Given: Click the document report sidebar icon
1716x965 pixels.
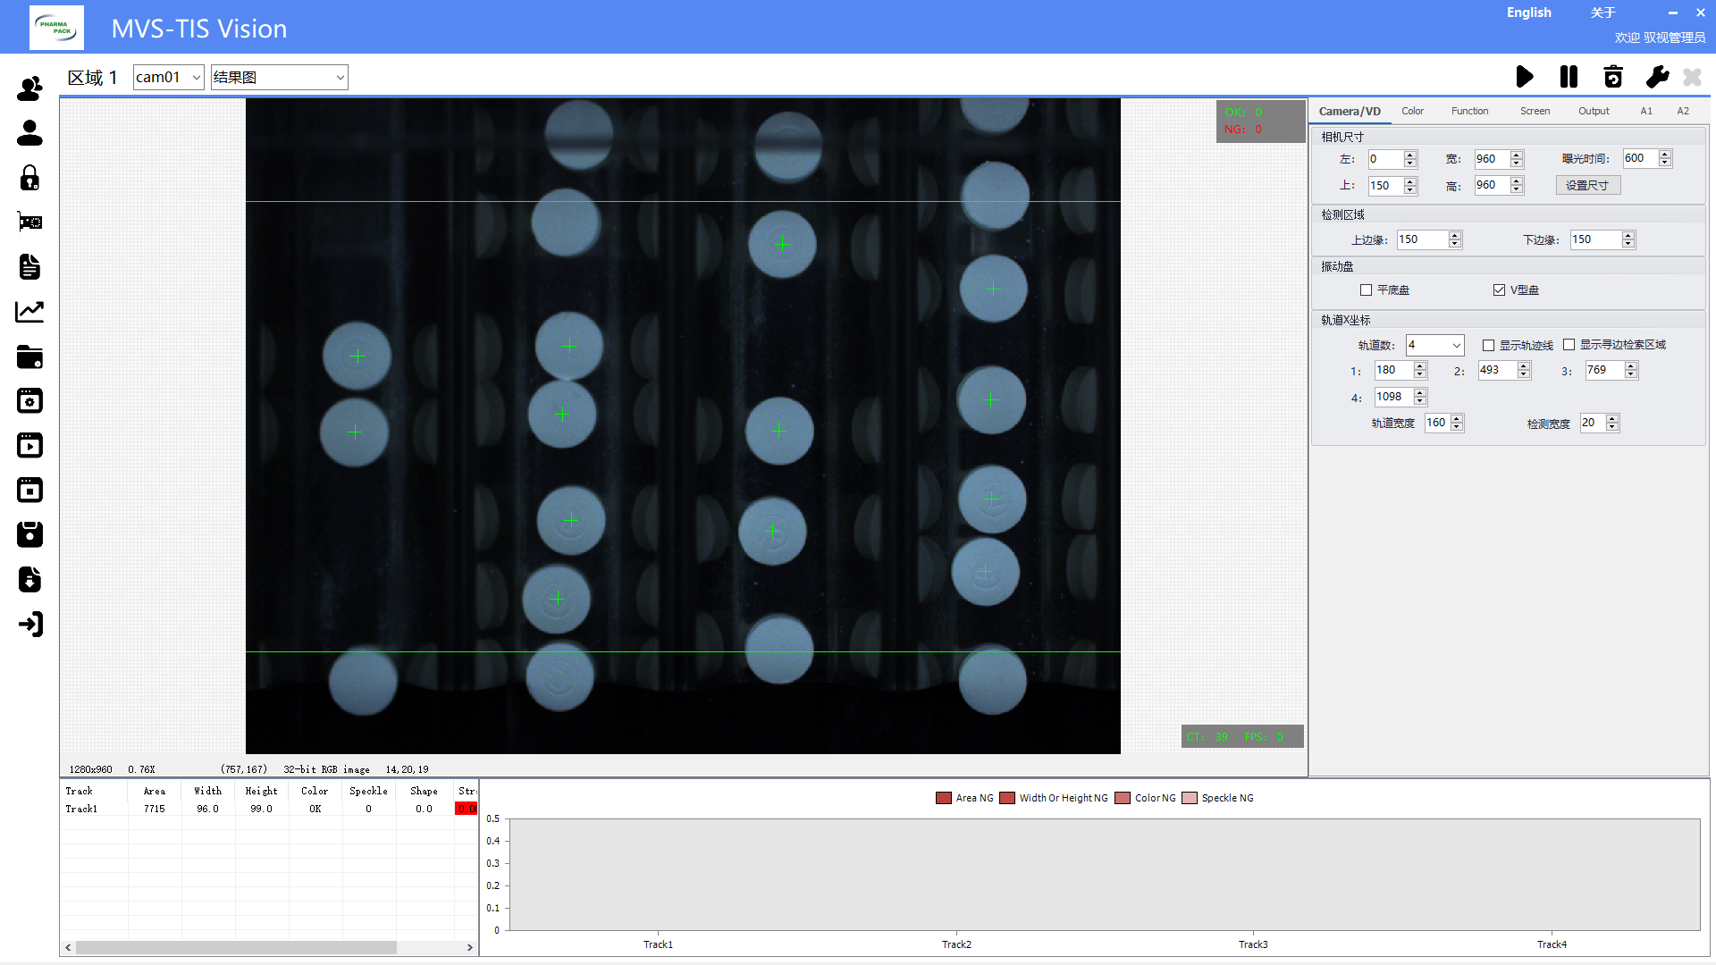Looking at the screenshot, I should point(29,267).
